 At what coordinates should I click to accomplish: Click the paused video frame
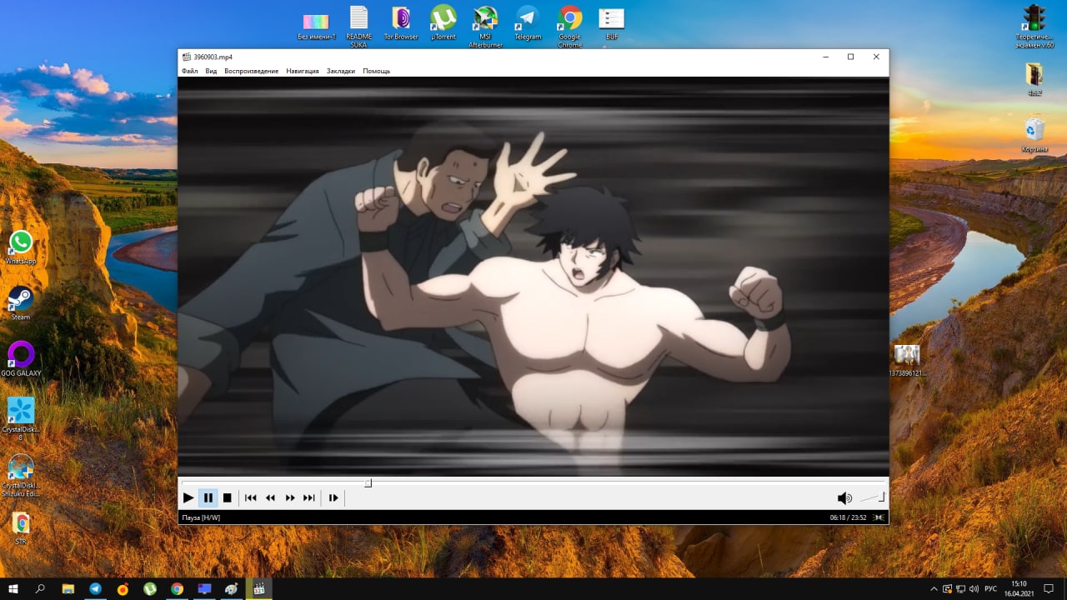pos(533,277)
